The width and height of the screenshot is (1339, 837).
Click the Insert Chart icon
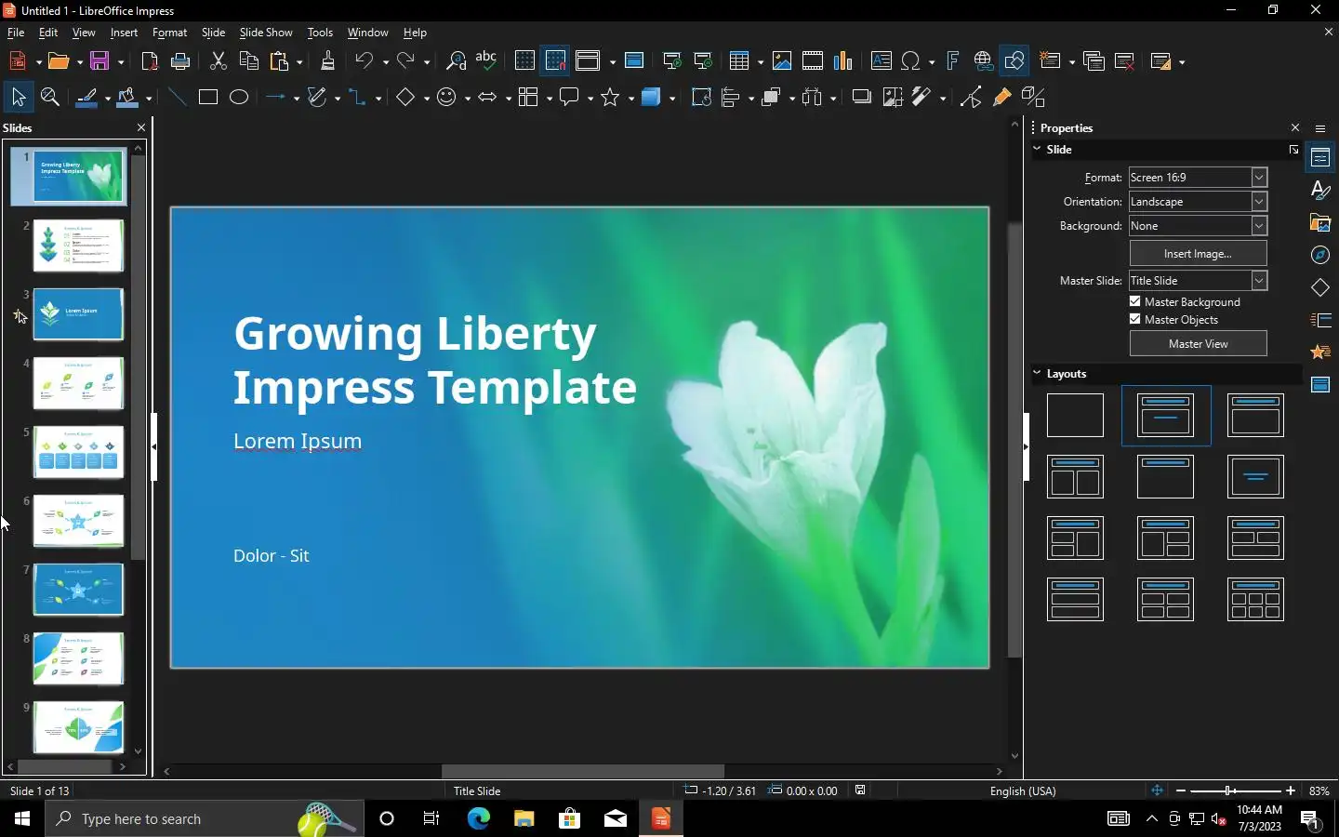[843, 61]
